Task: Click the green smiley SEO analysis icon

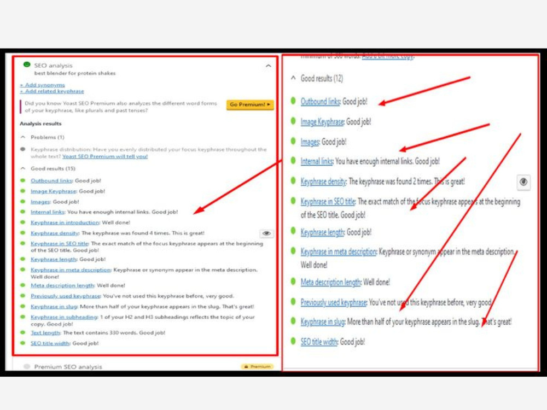Action: (26, 65)
